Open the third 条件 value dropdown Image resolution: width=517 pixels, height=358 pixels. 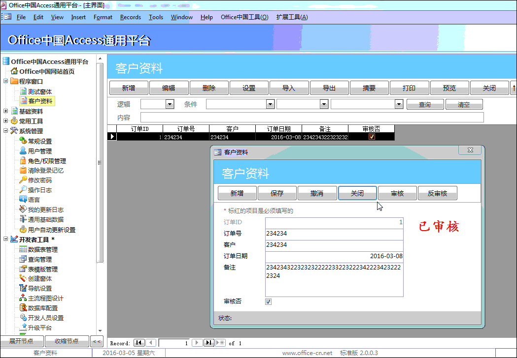tap(399, 104)
